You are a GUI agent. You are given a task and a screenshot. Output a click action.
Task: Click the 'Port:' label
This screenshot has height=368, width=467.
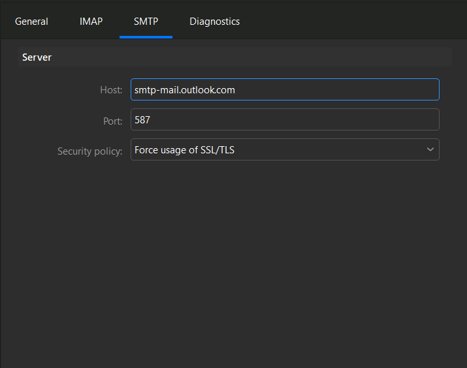(112, 121)
